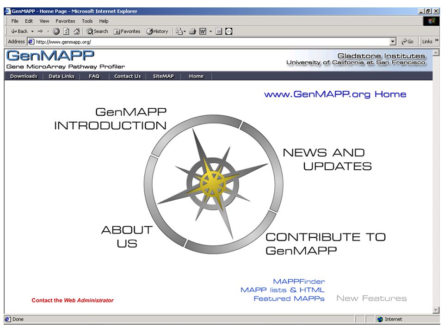Click the Forward arrow button

click(x=41, y=31)
